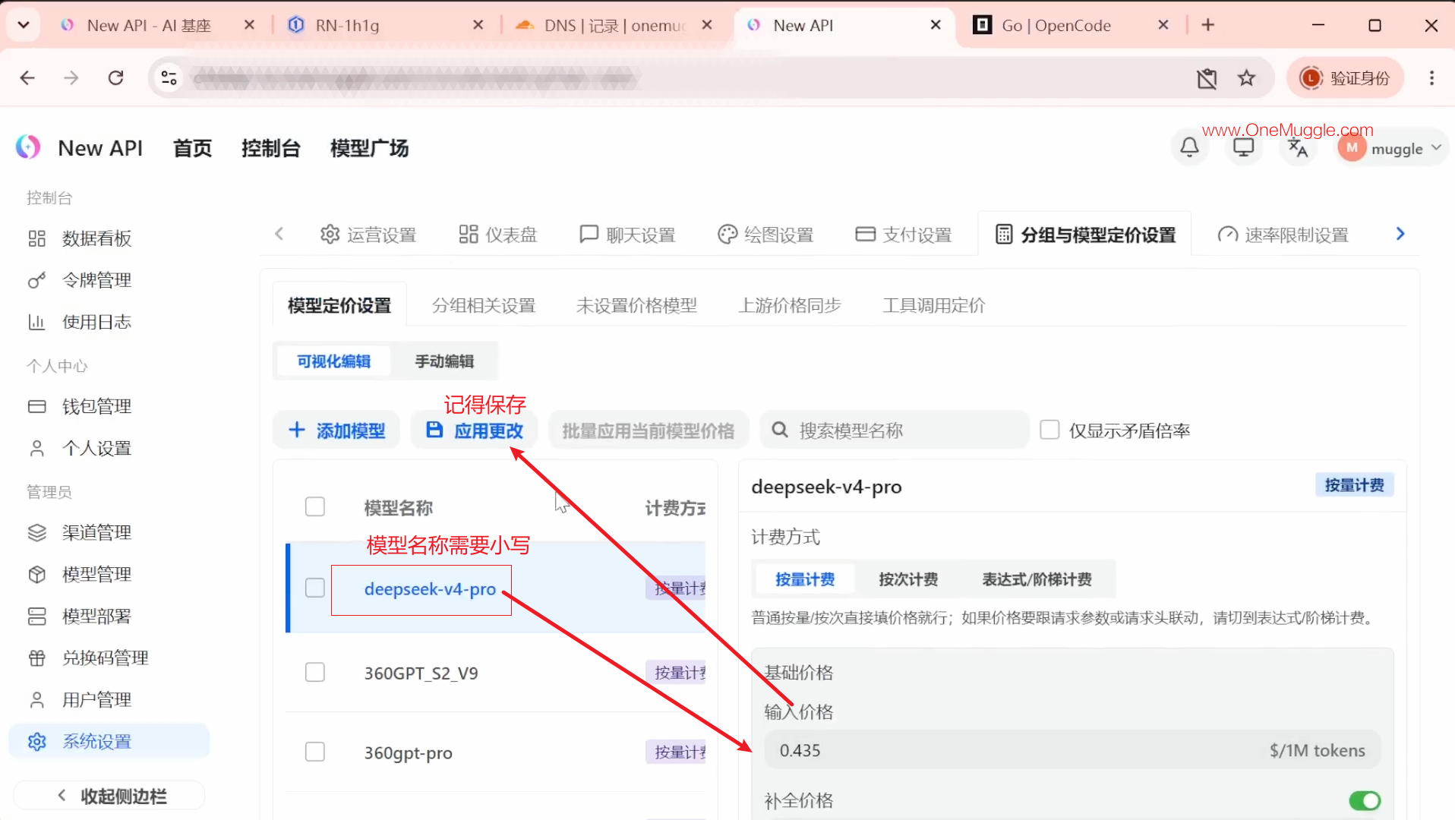
Task: Reload the page with browser refresh icon
Action: pos(115,77)
